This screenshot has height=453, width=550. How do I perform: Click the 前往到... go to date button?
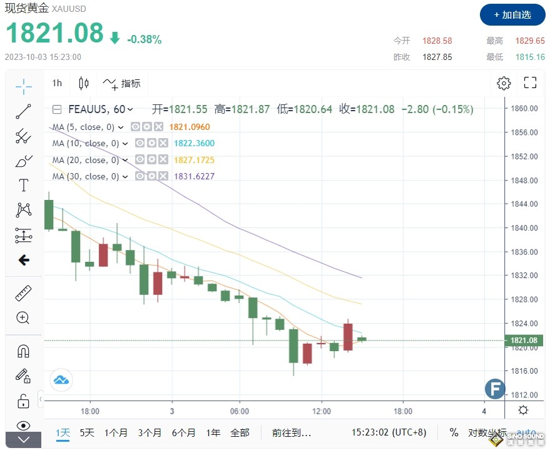[292, 434]
